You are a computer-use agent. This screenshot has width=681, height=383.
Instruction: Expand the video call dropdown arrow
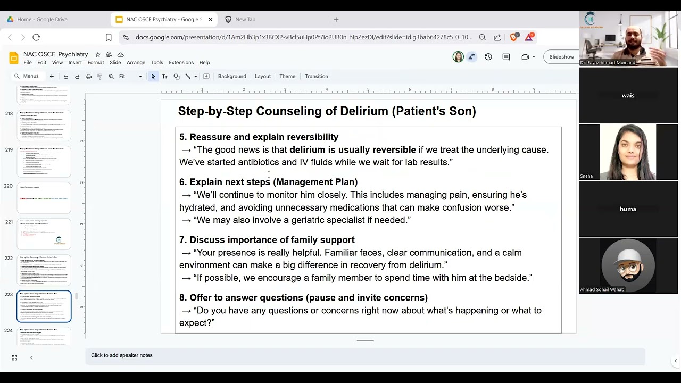534,57
